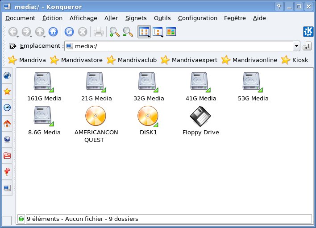Open the history clock sidebar panel

tap(7, 108)
